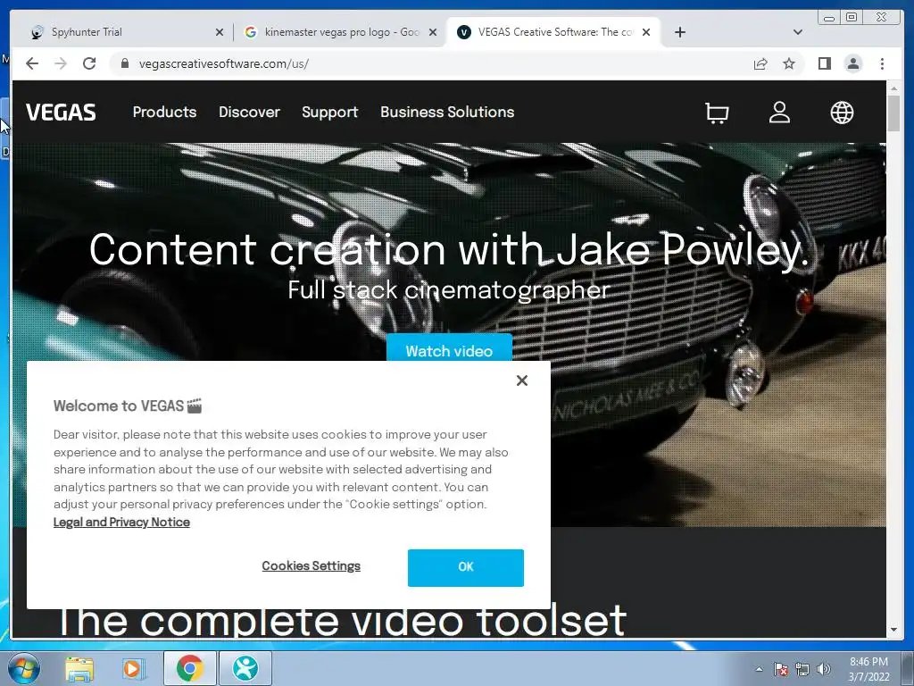Open volume speaker tray icon
The width and height of the screenshot is (914, 686).
(x=824, y=669)
